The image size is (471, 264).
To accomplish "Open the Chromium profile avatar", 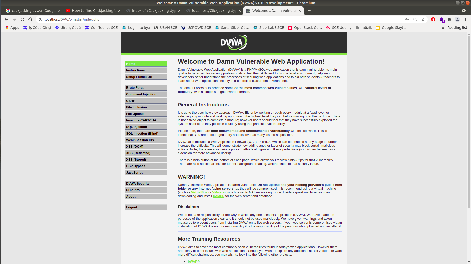I will pos(457,19).
